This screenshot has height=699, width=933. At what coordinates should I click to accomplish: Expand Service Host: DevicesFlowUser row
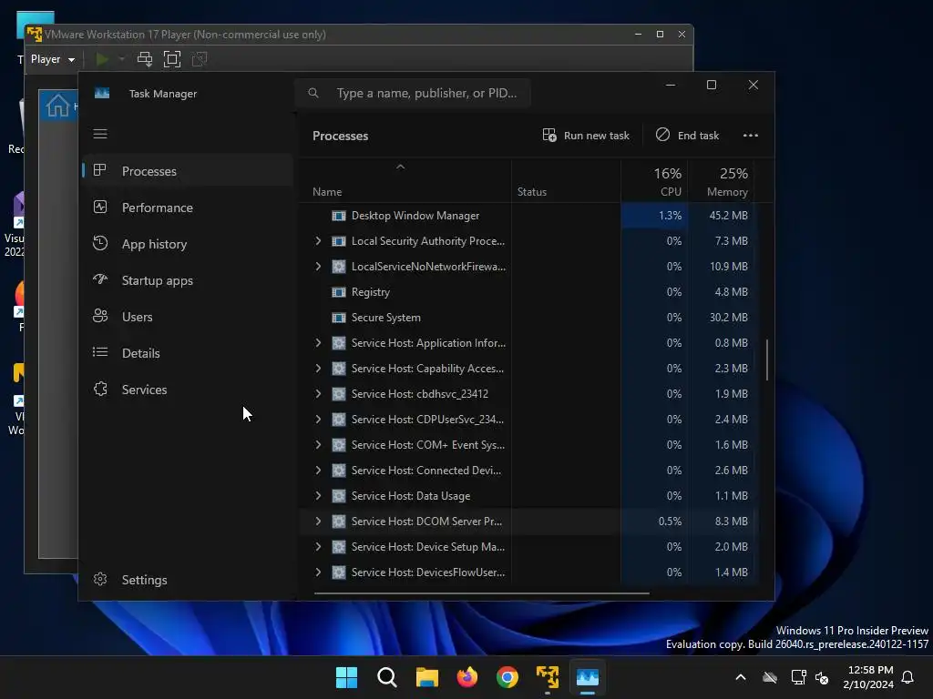[x=318, y=572]
